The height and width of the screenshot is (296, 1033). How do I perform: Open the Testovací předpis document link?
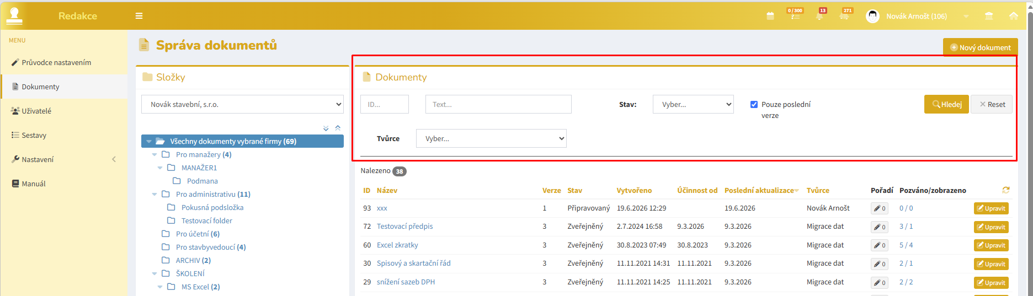point(404,227)
